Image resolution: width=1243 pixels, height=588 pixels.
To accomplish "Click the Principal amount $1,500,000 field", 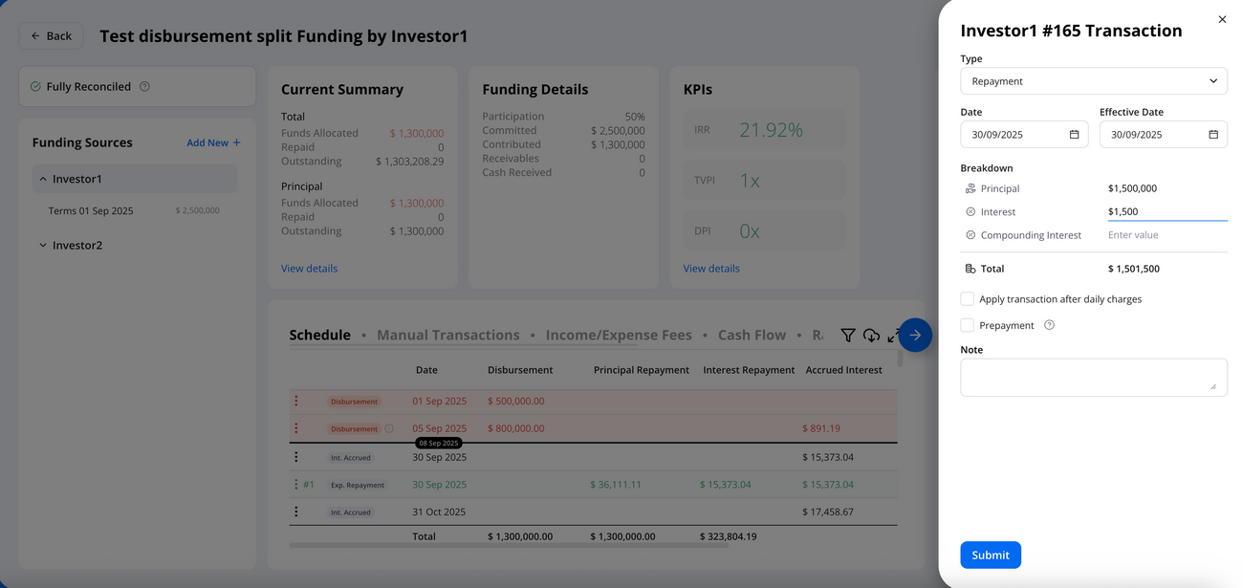I will click(x=1167, y=188).
